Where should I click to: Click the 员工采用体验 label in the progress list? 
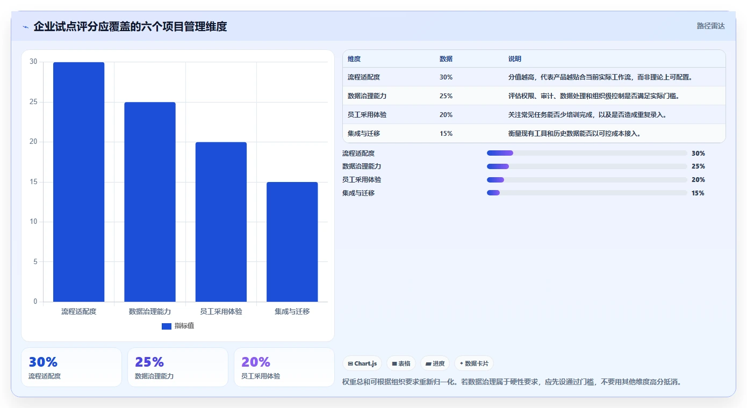click(x=362, y=180)
